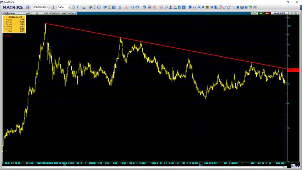Click the TL currency button
Screen dimensions: 302x170
pyautogui.click(x=37, y=13)
